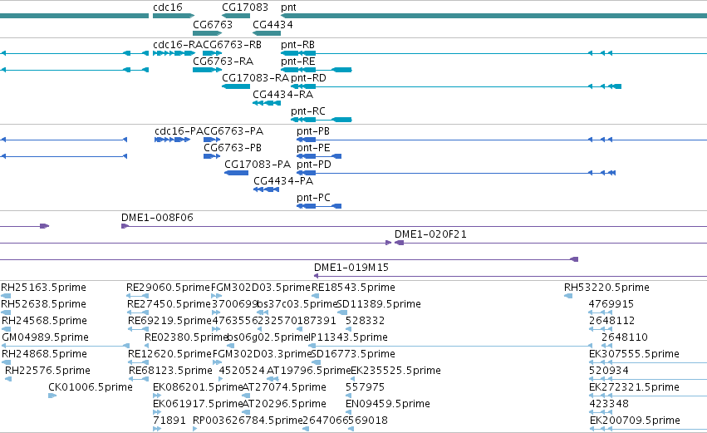The height and width of the screenshot is (433, 707).
Task: Click feature label 528332
Action: pyautogui.click(x=366, y=321)
